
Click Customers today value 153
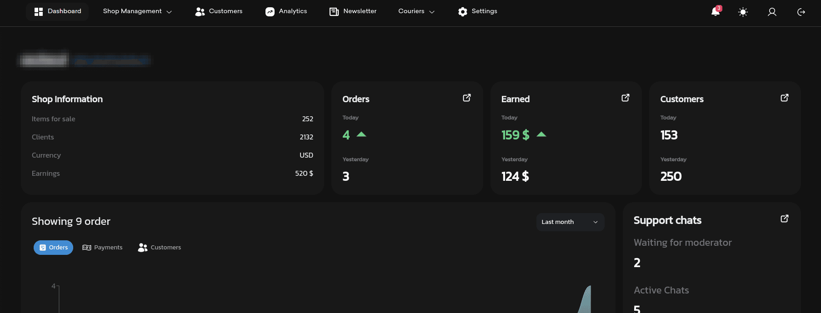669,135
